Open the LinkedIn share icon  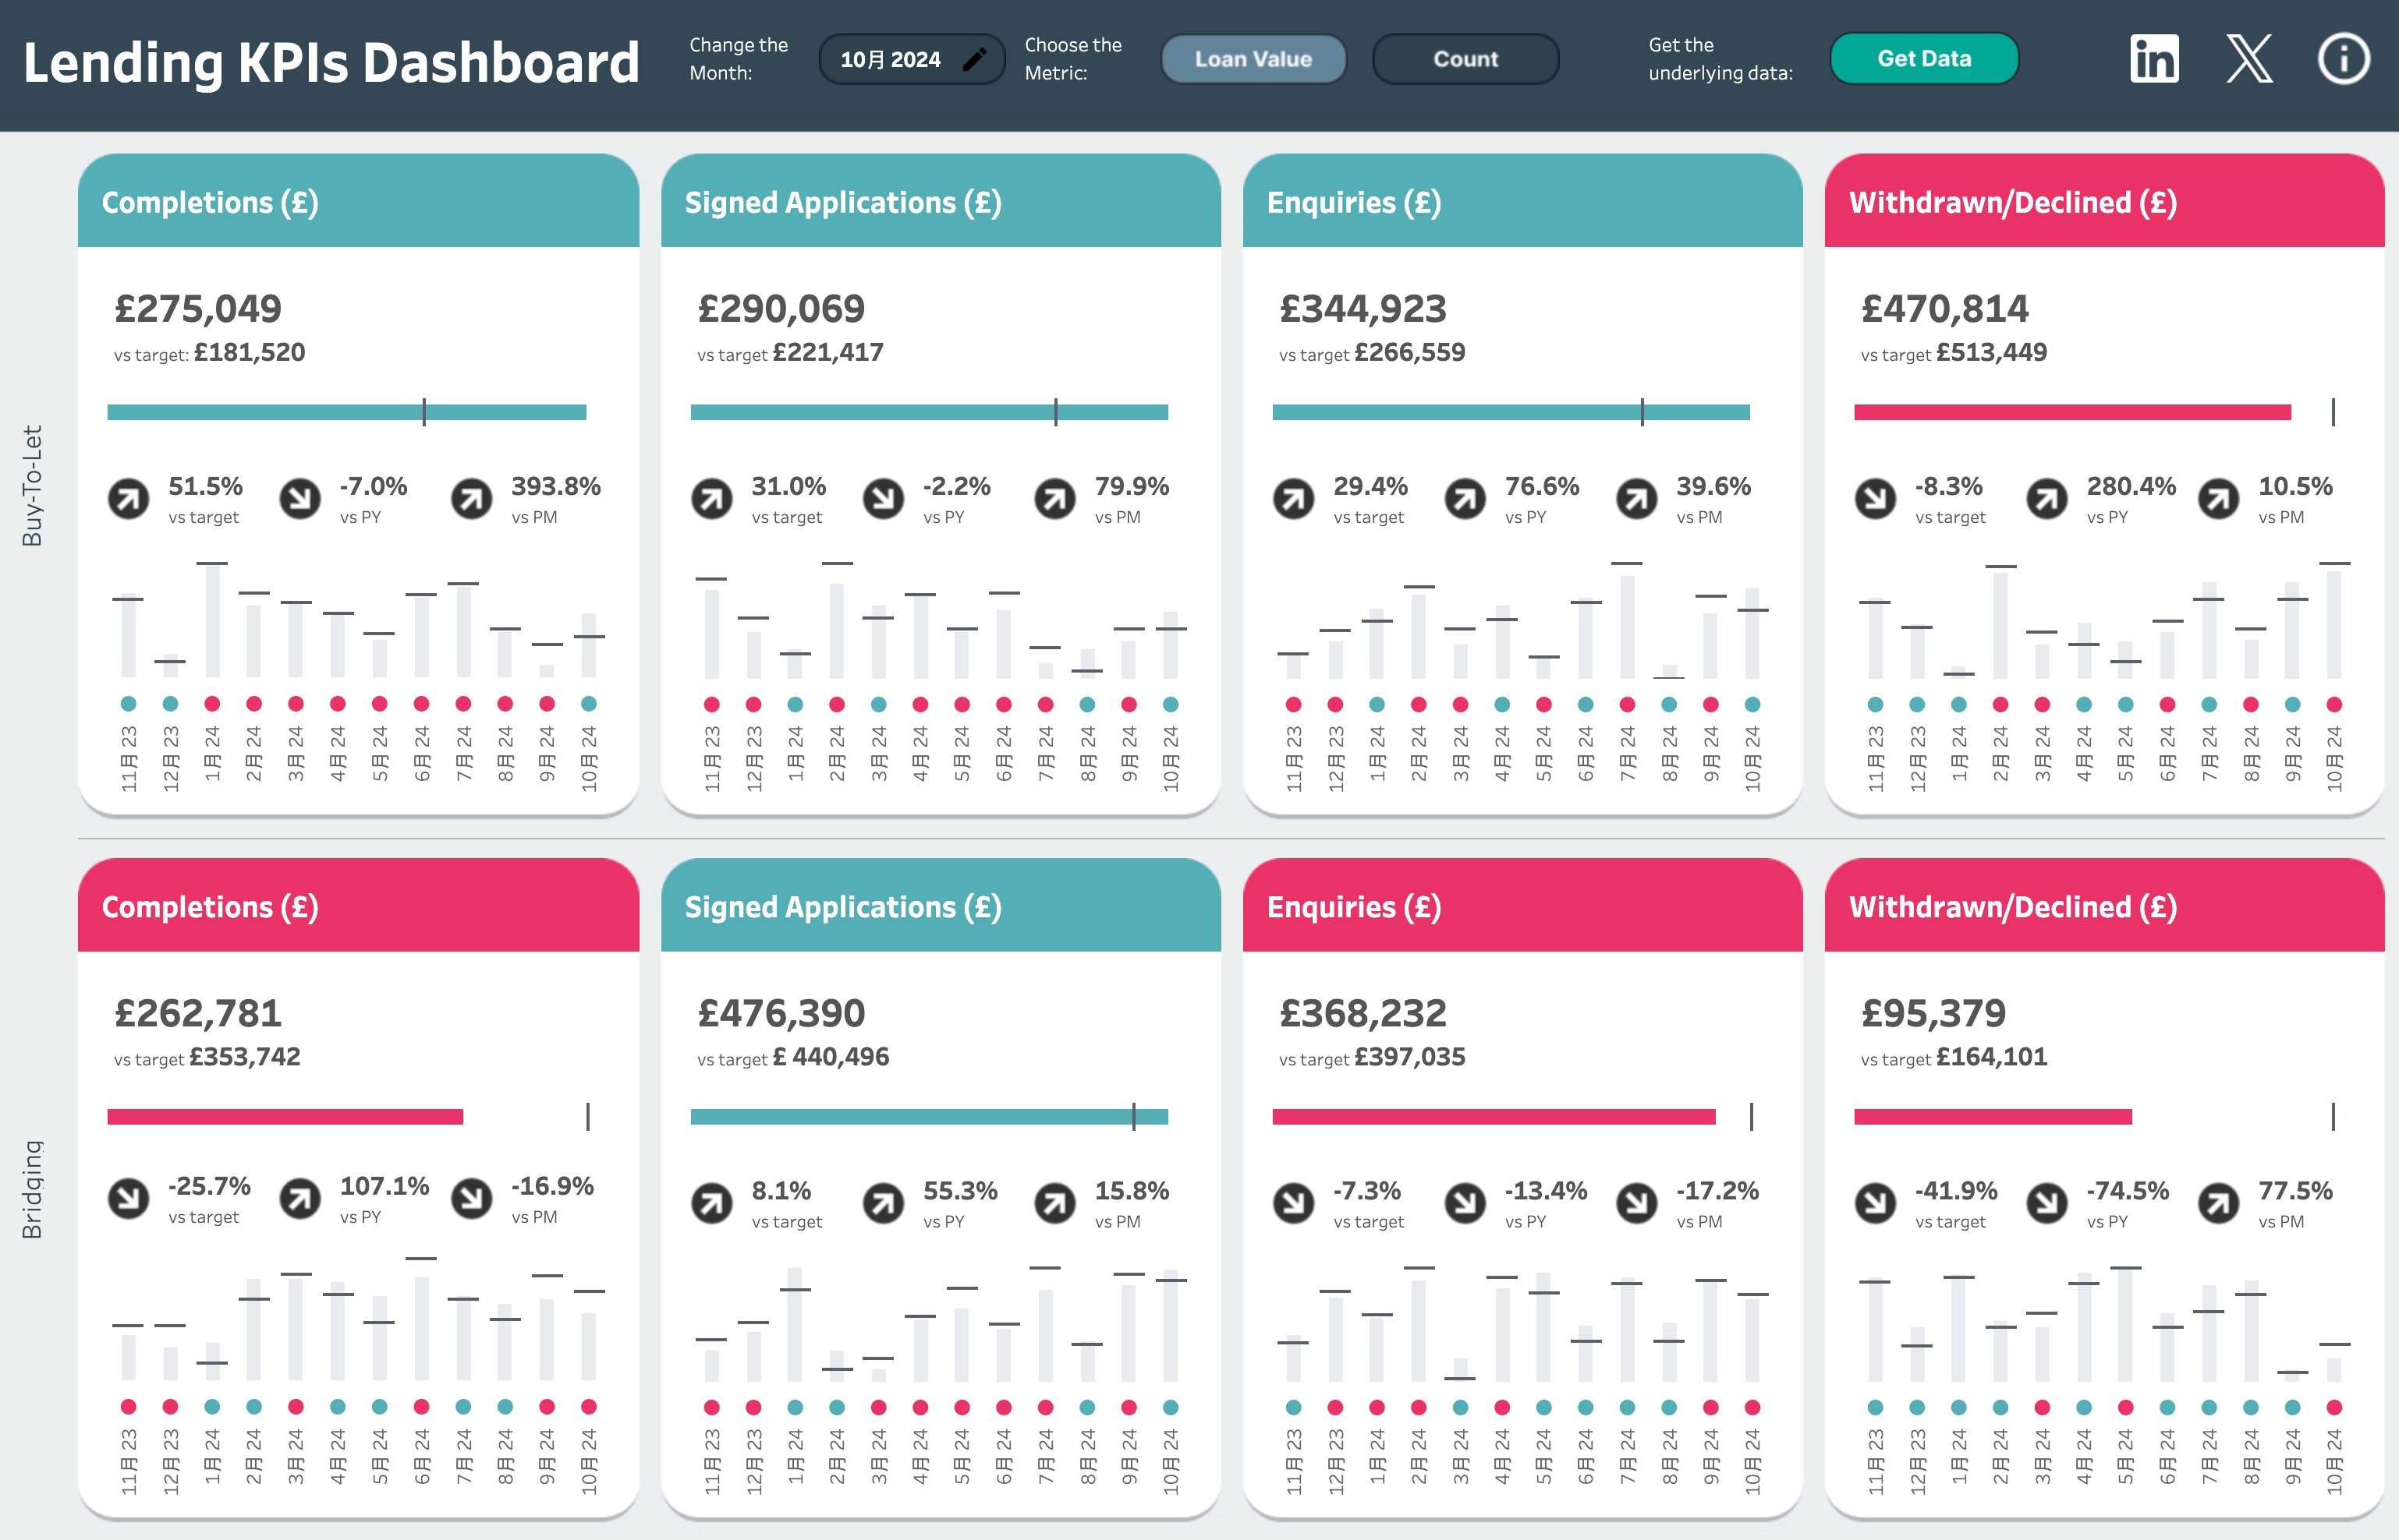point(2153,59)
